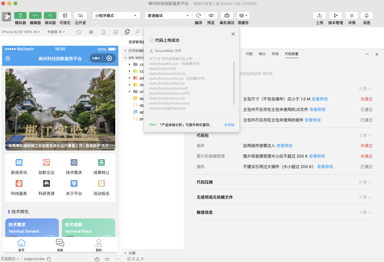Select the 消息 tab in simulator

(x=60, y=245)
